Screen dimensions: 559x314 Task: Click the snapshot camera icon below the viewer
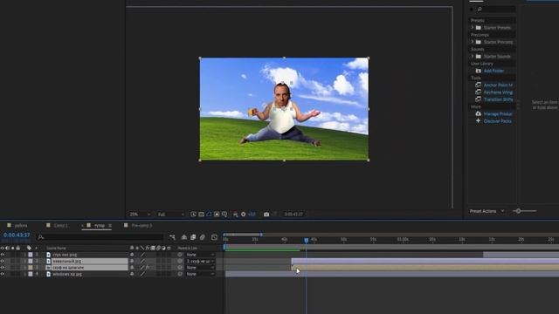266,215
